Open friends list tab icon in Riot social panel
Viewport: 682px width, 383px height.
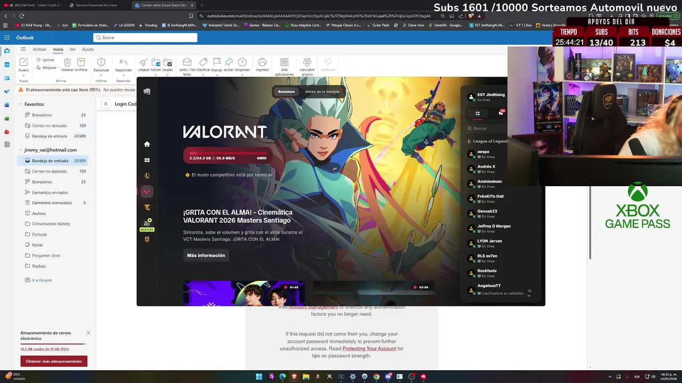(x=477, y=113)
